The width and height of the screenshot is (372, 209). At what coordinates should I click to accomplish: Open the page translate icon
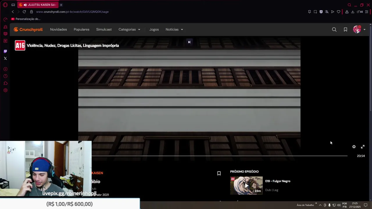[327, 12]
